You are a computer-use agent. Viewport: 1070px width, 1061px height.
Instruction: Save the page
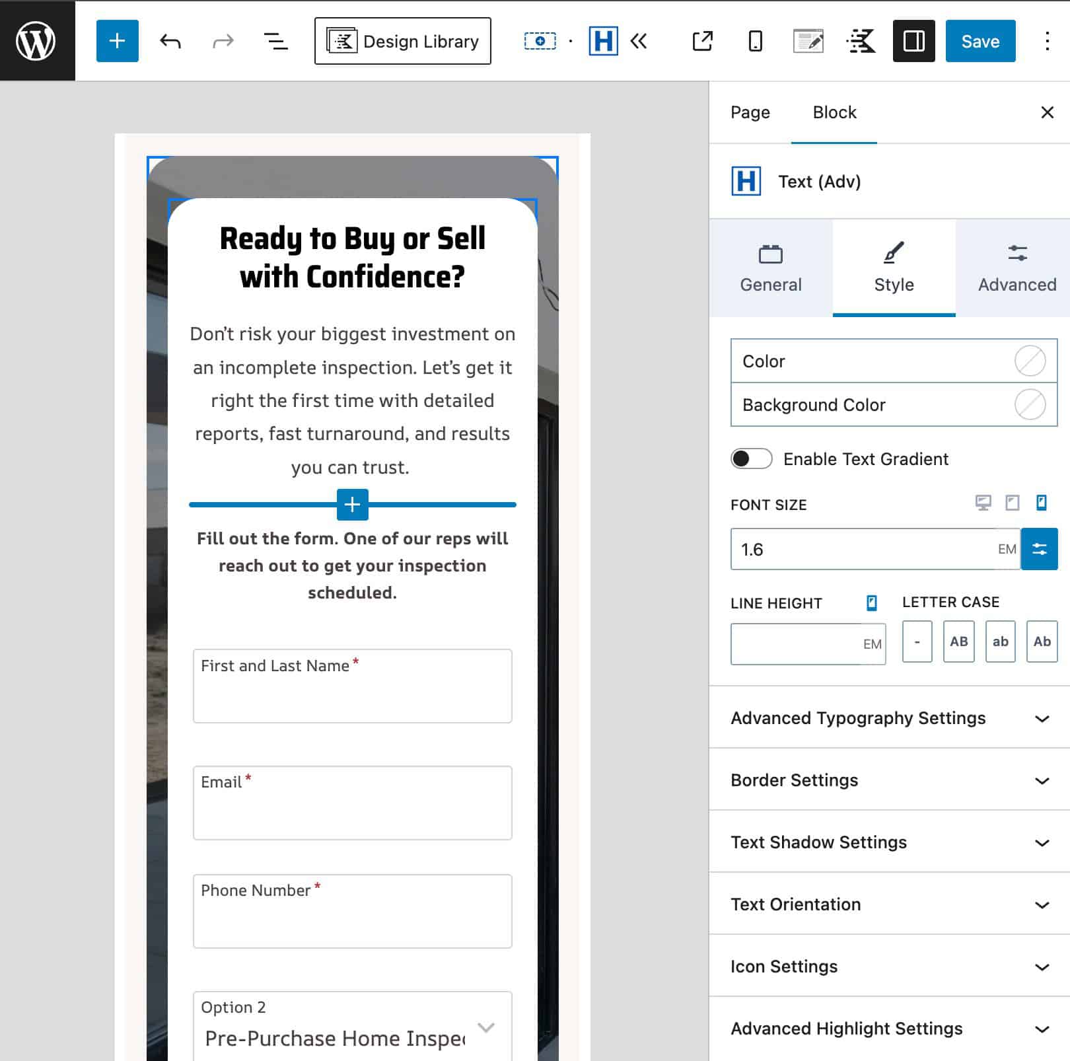click(980, 41)
